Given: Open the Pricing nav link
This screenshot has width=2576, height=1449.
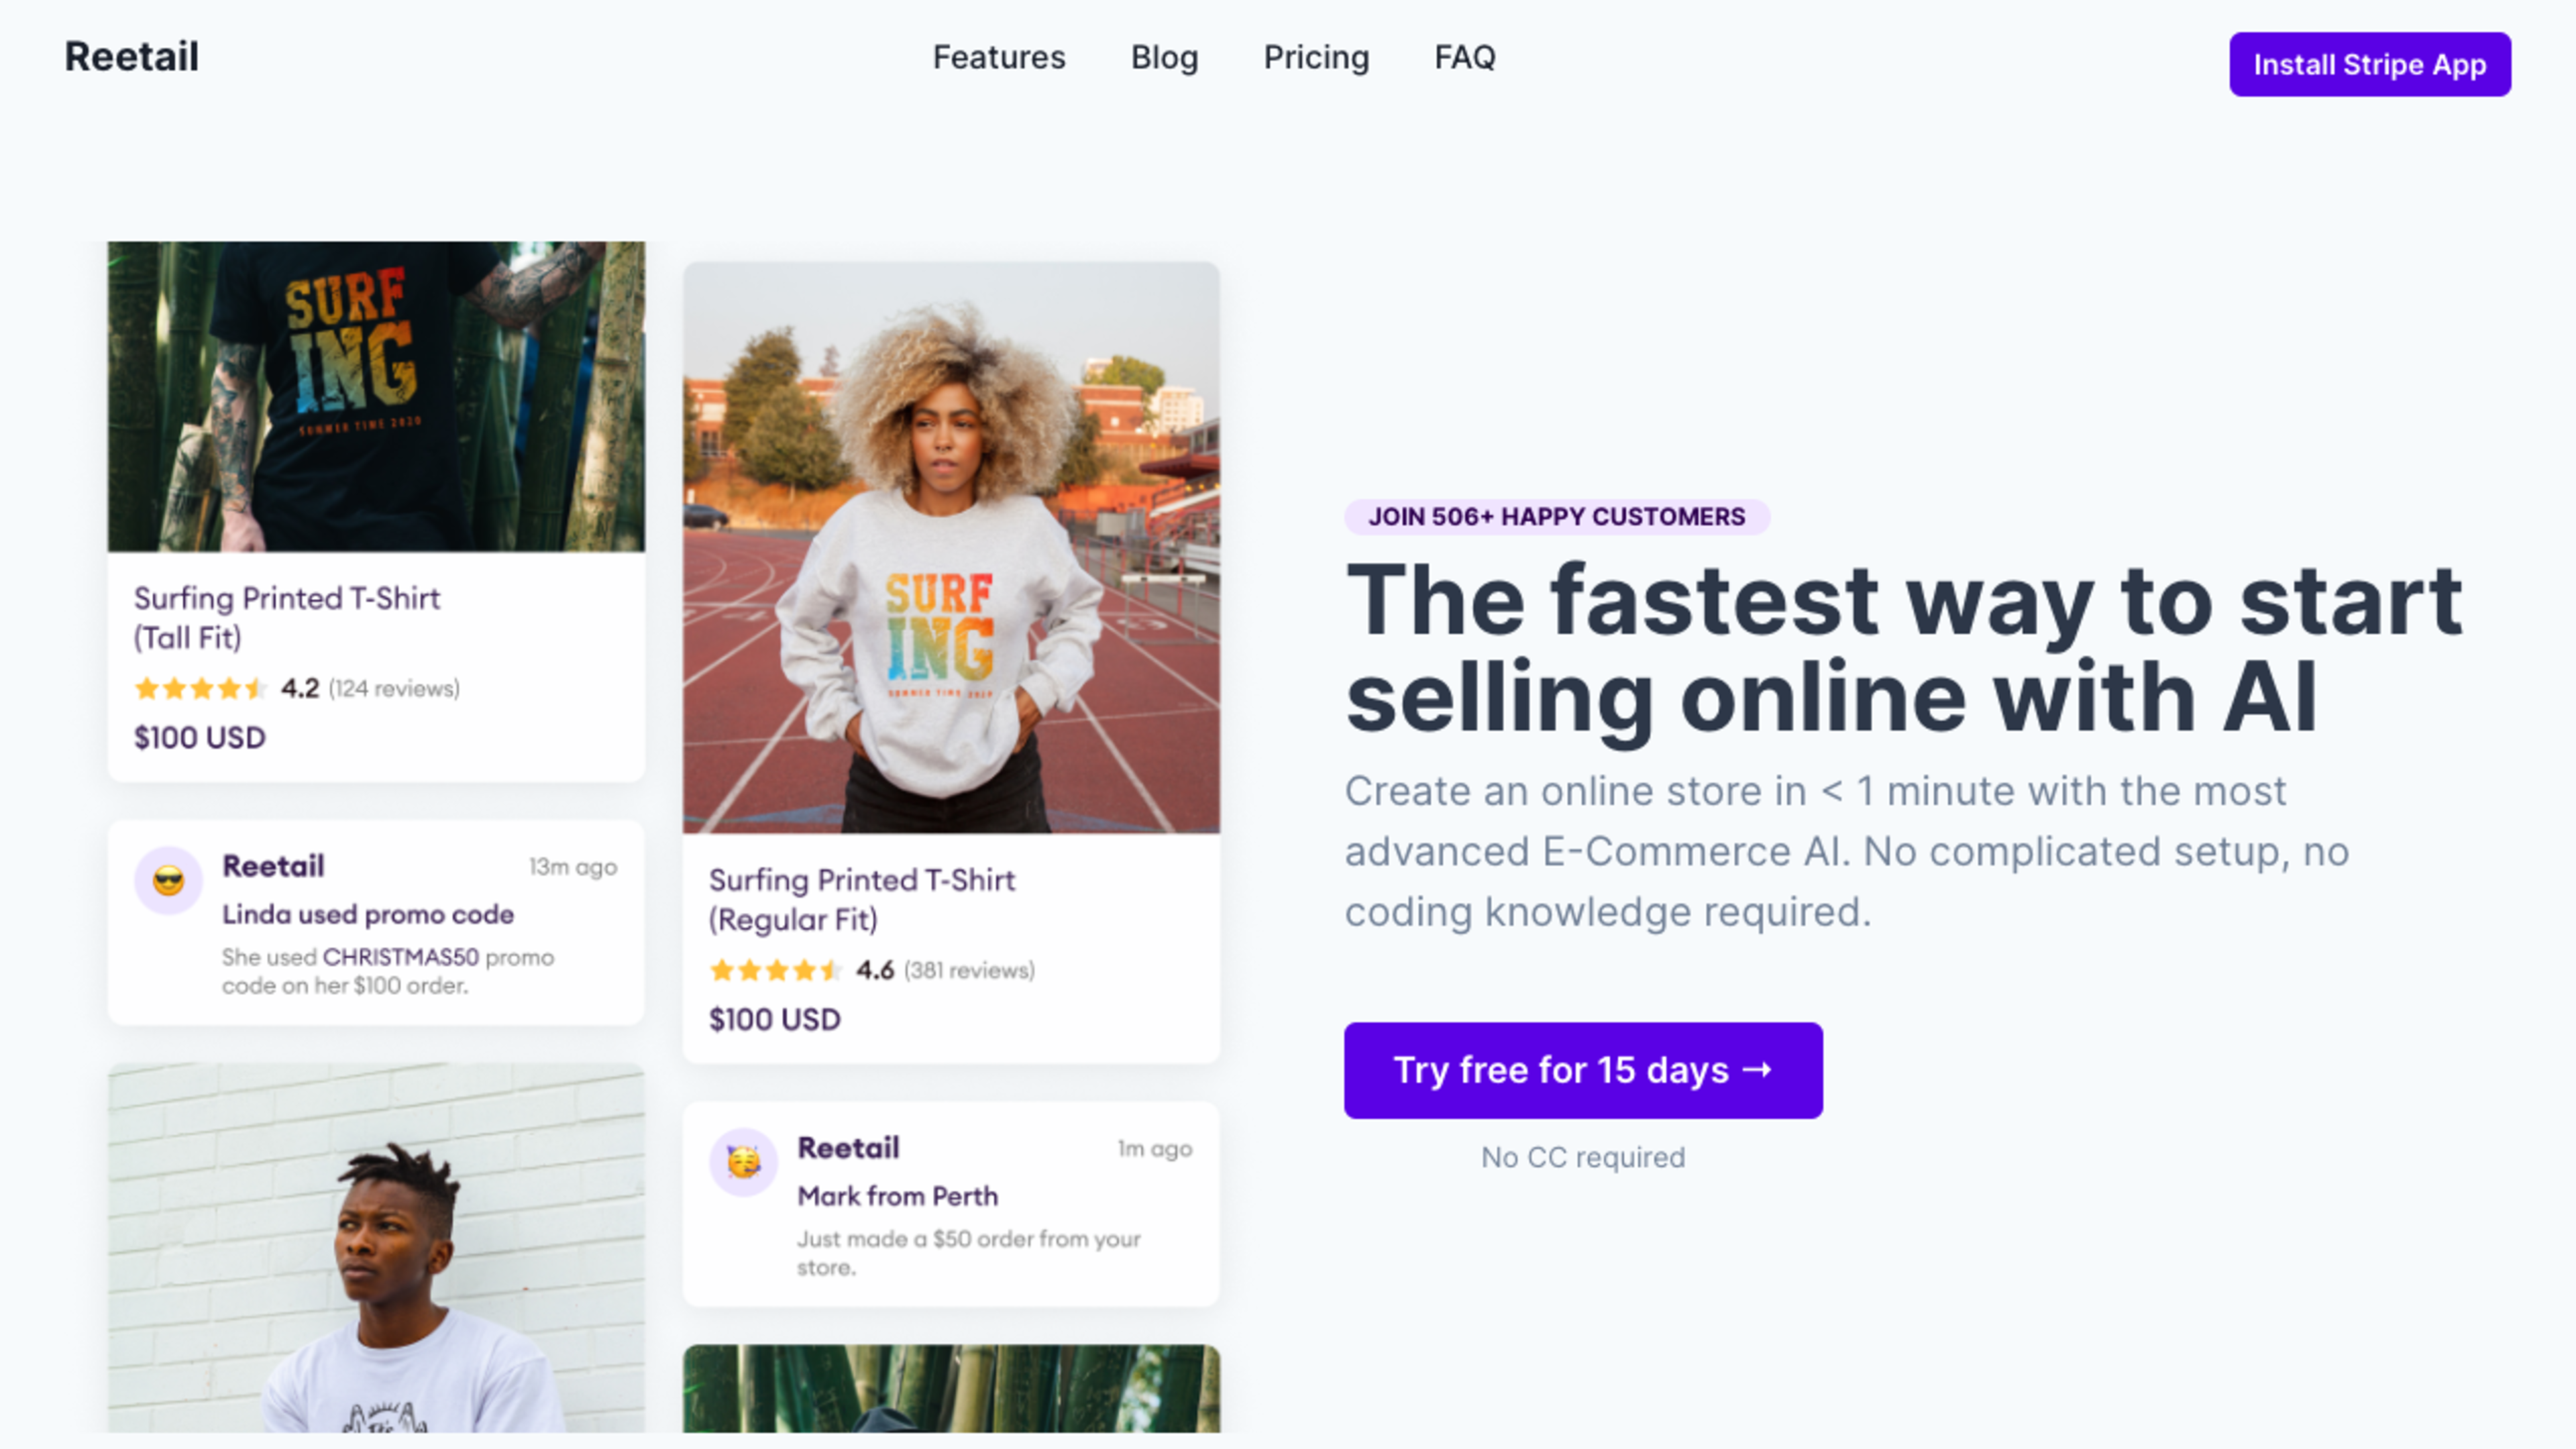Looking at the screenshot, I should pos(1316,57).
